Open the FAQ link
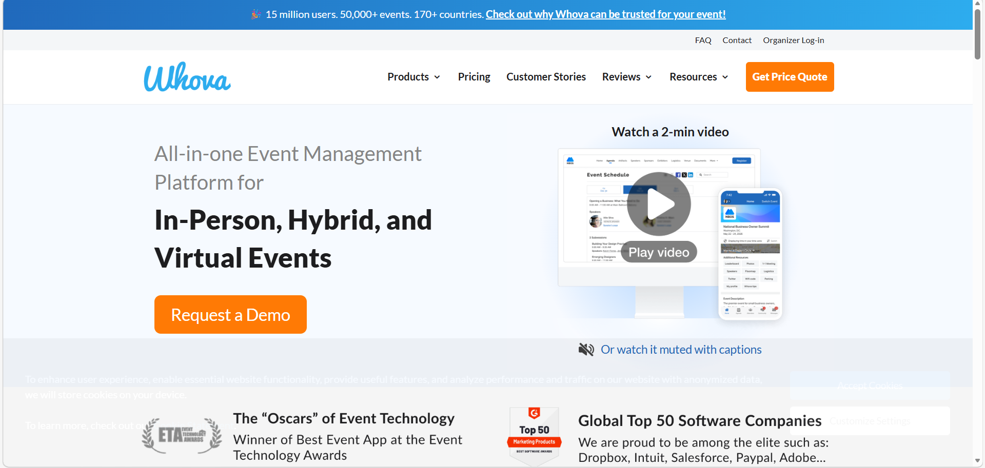Viewport: 985px width, 468px height. pyautogui.click(x=703, y=40)
